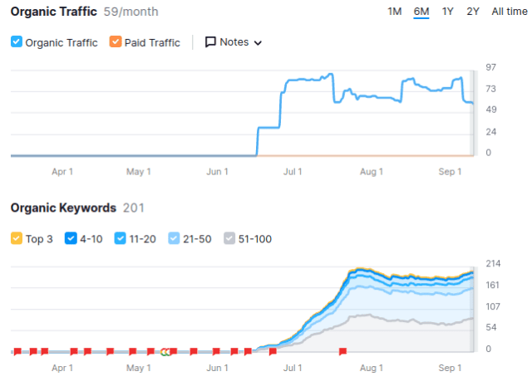Screen dimensions: 532x386
Task: Show All time data range
Action: [x=509, y=11]
